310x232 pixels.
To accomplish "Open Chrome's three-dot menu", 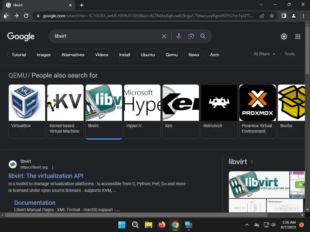I will [x=303, y=16].
